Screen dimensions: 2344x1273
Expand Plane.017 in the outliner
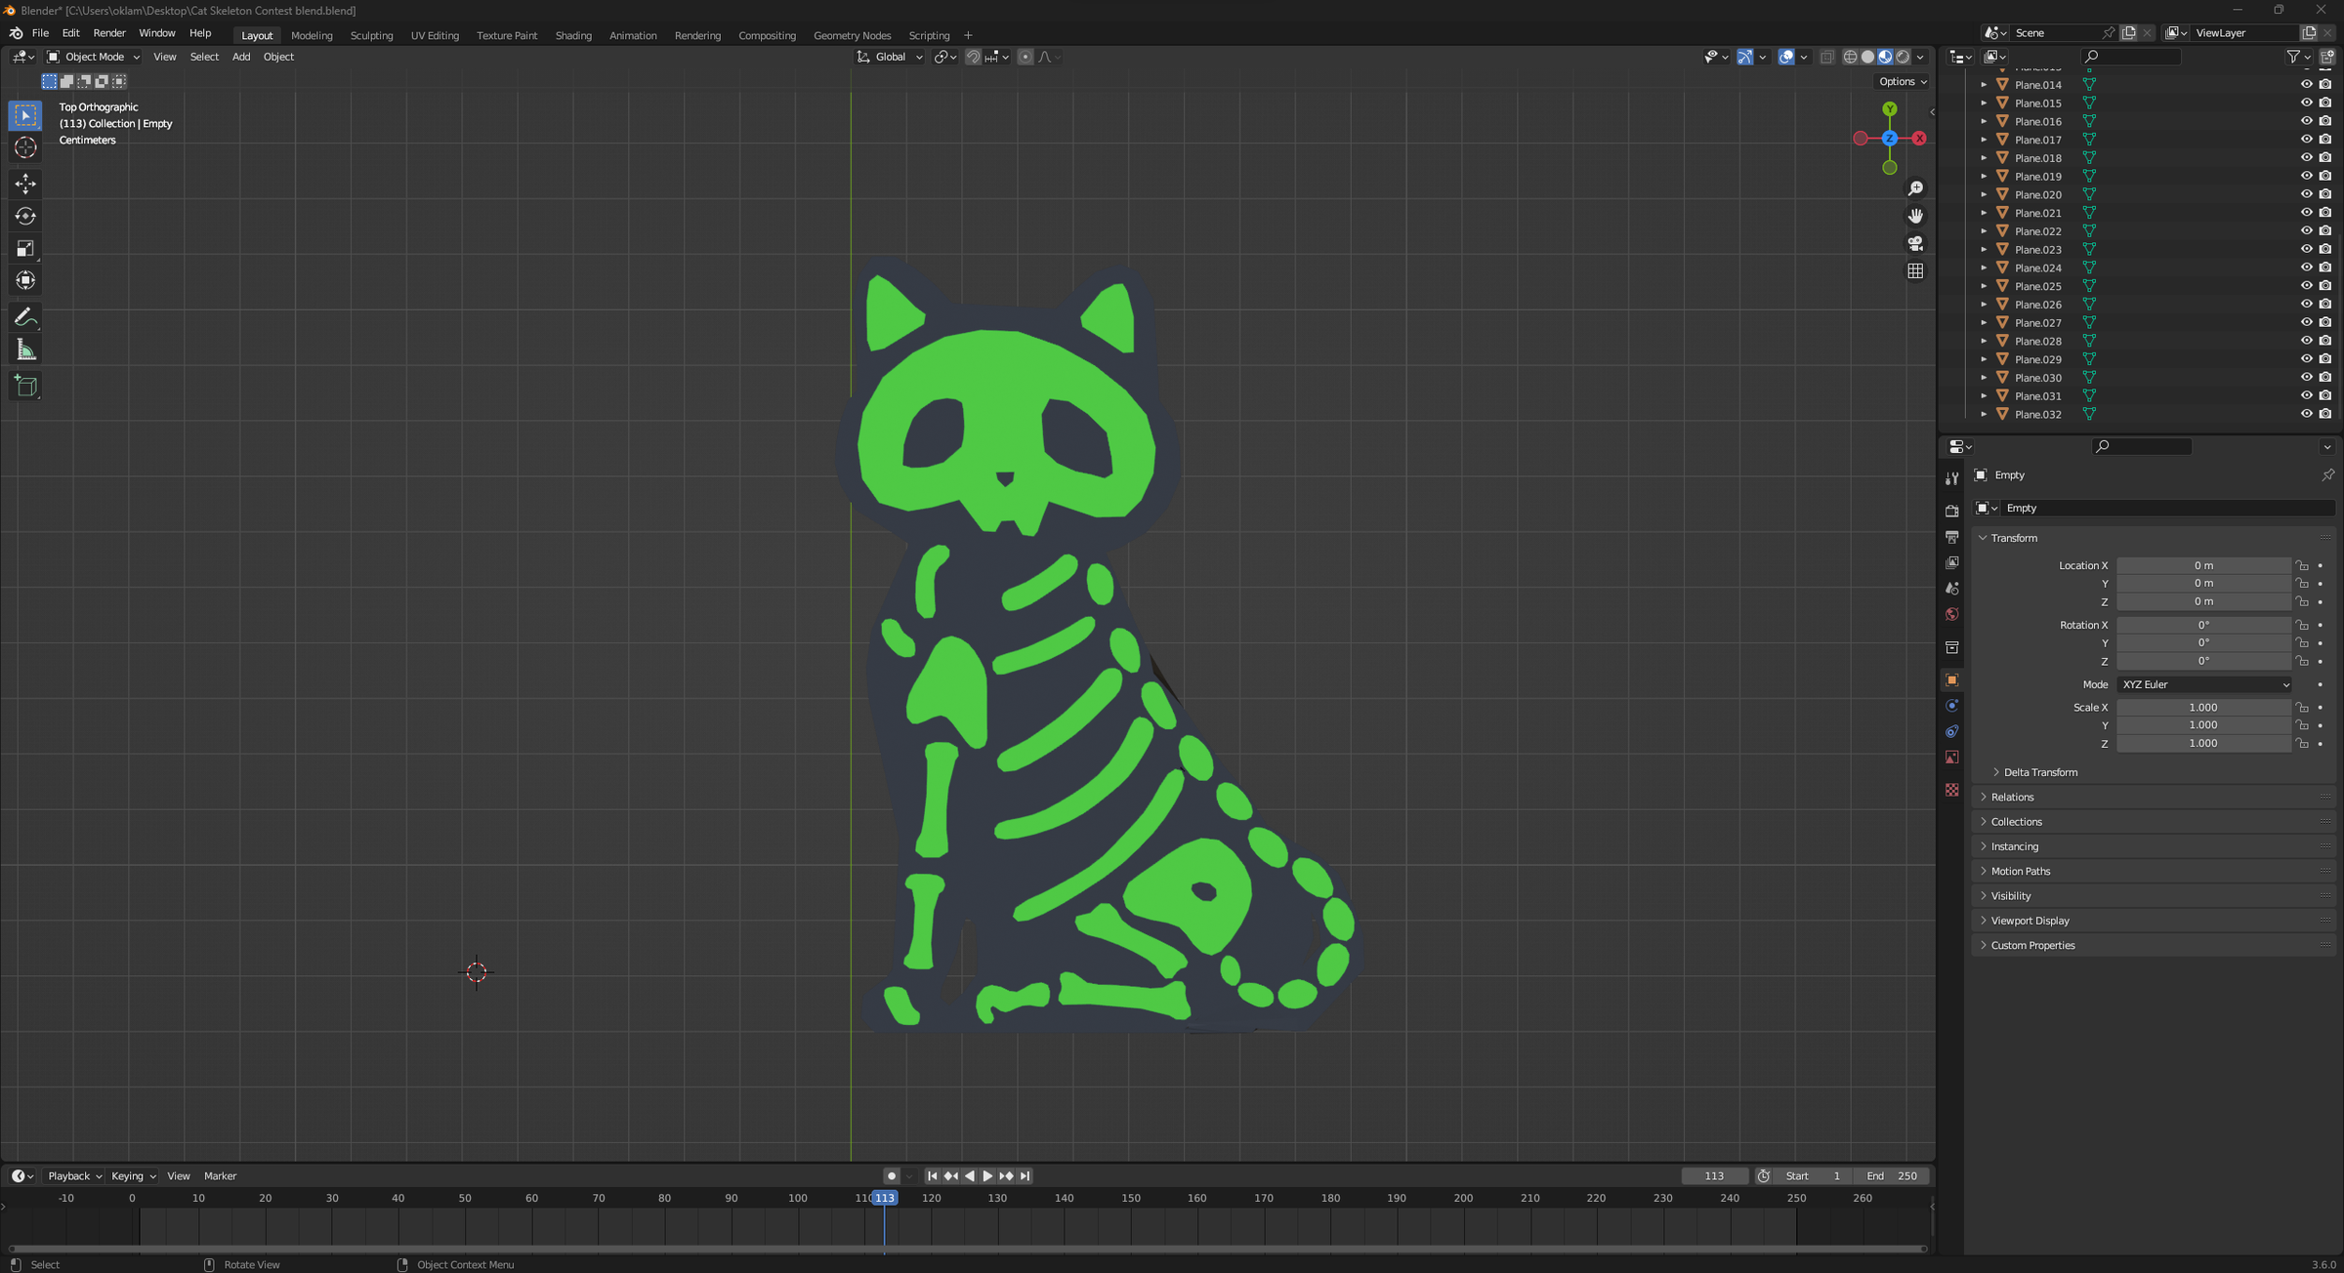1984,140
